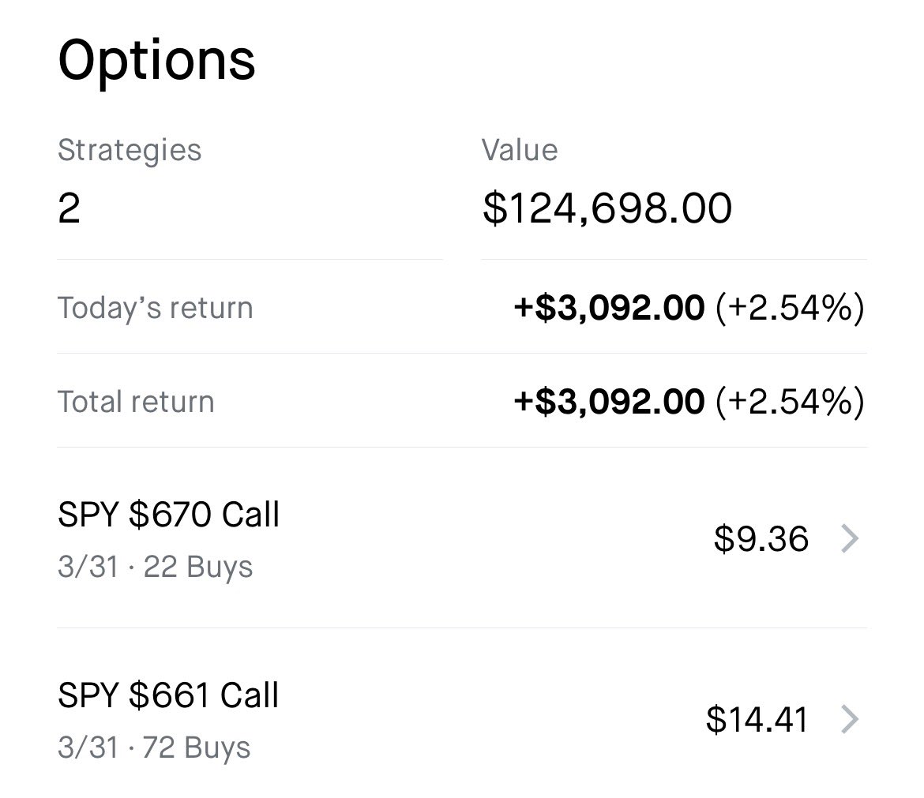Viewport: 924px width, 798px height.
Task: Tap the Strategies label
Action: pos(130,150)
